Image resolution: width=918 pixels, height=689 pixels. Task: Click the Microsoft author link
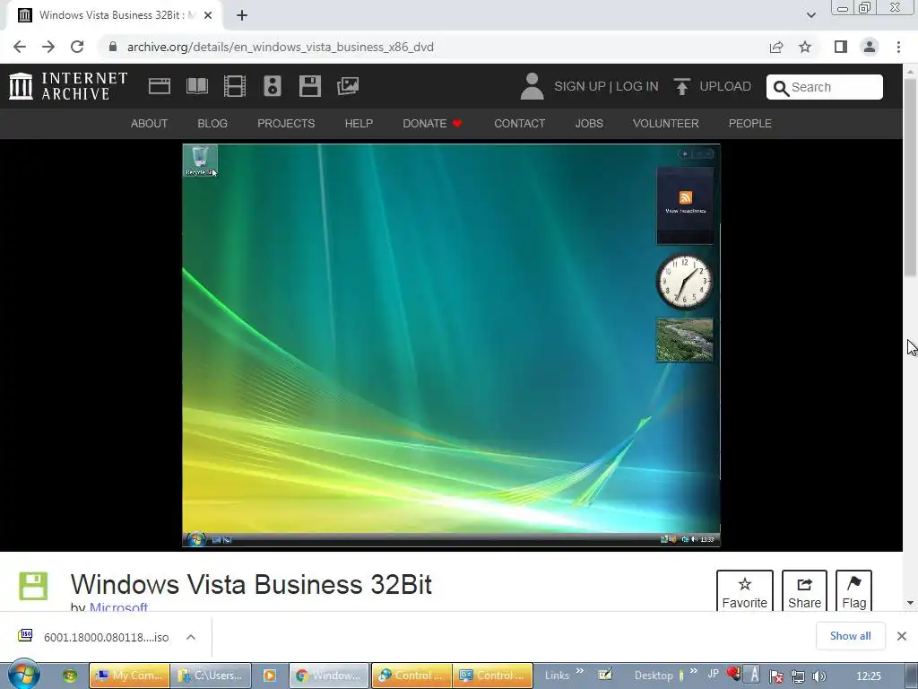[118, 606]
